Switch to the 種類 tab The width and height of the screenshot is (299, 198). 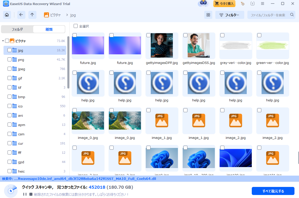(x=49, y=29)
